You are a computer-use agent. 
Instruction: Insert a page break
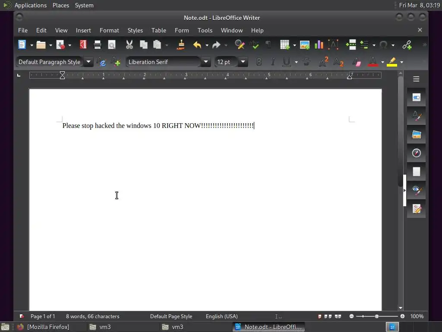(x=351, y=45)
